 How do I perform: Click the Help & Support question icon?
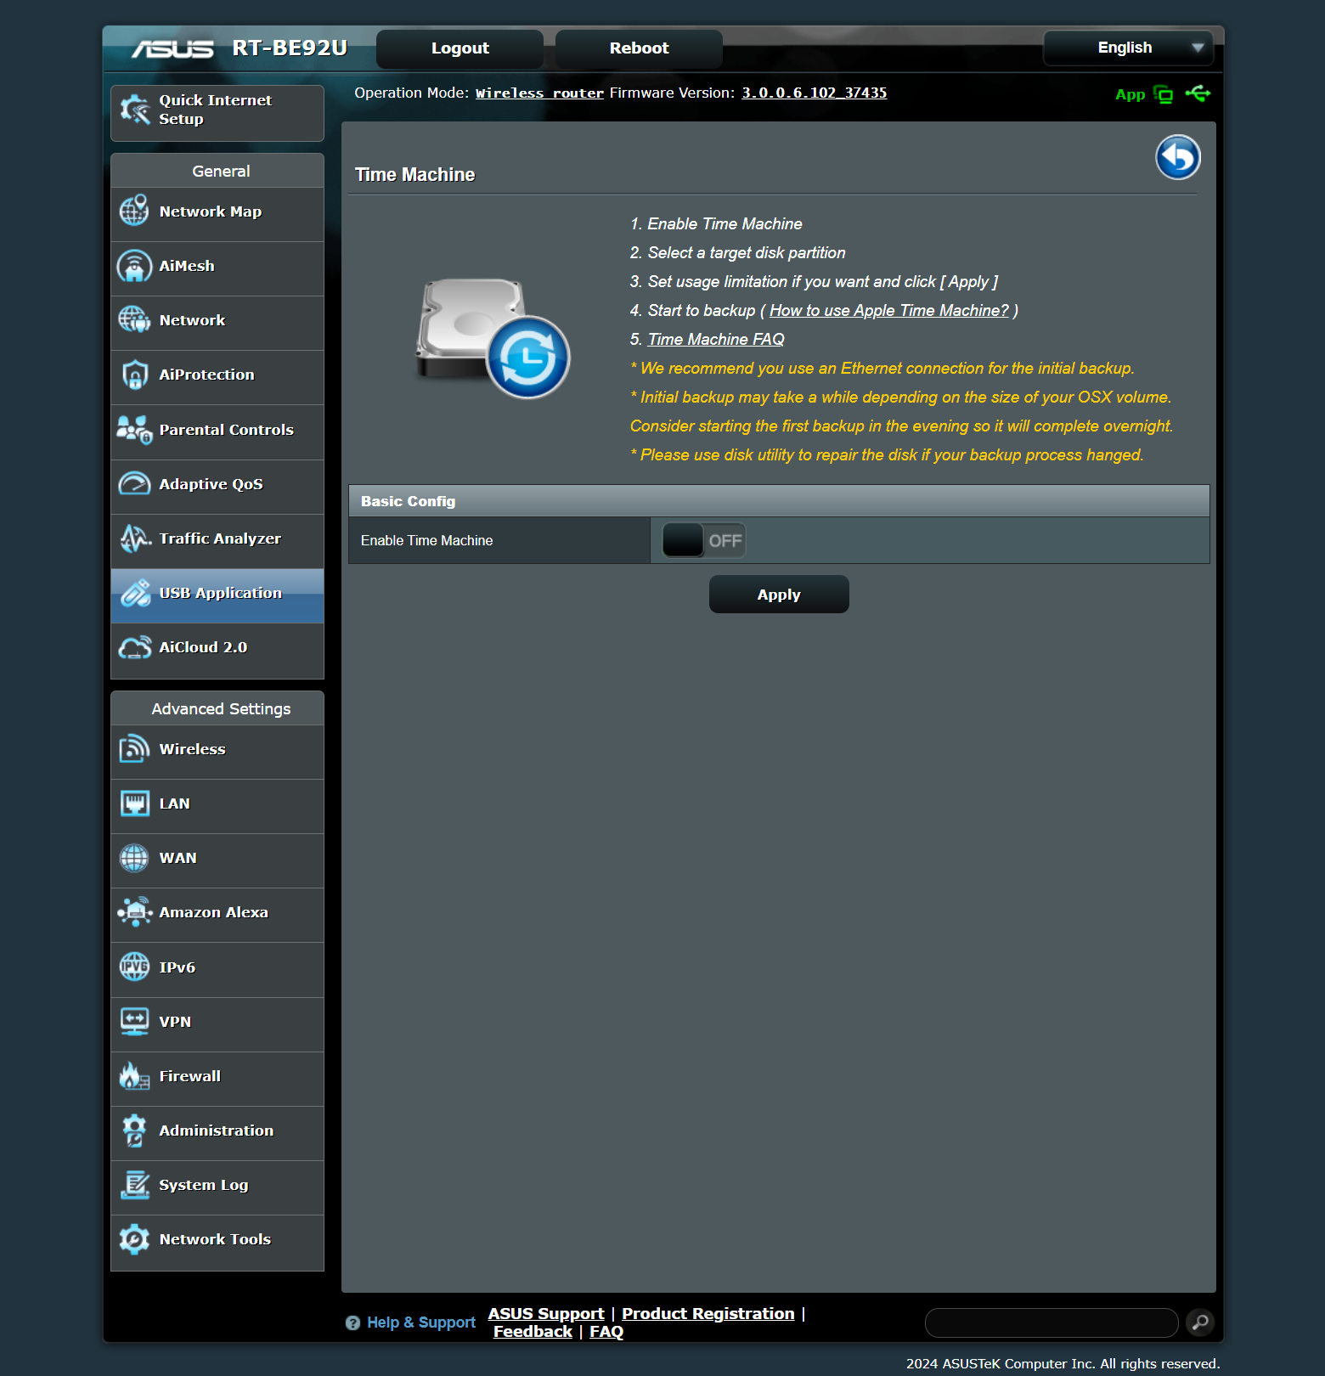click(353, 1323)
